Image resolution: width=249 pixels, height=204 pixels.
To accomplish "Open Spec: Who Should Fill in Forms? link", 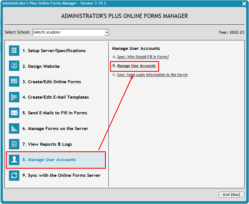I will click(x=143, y=57).
